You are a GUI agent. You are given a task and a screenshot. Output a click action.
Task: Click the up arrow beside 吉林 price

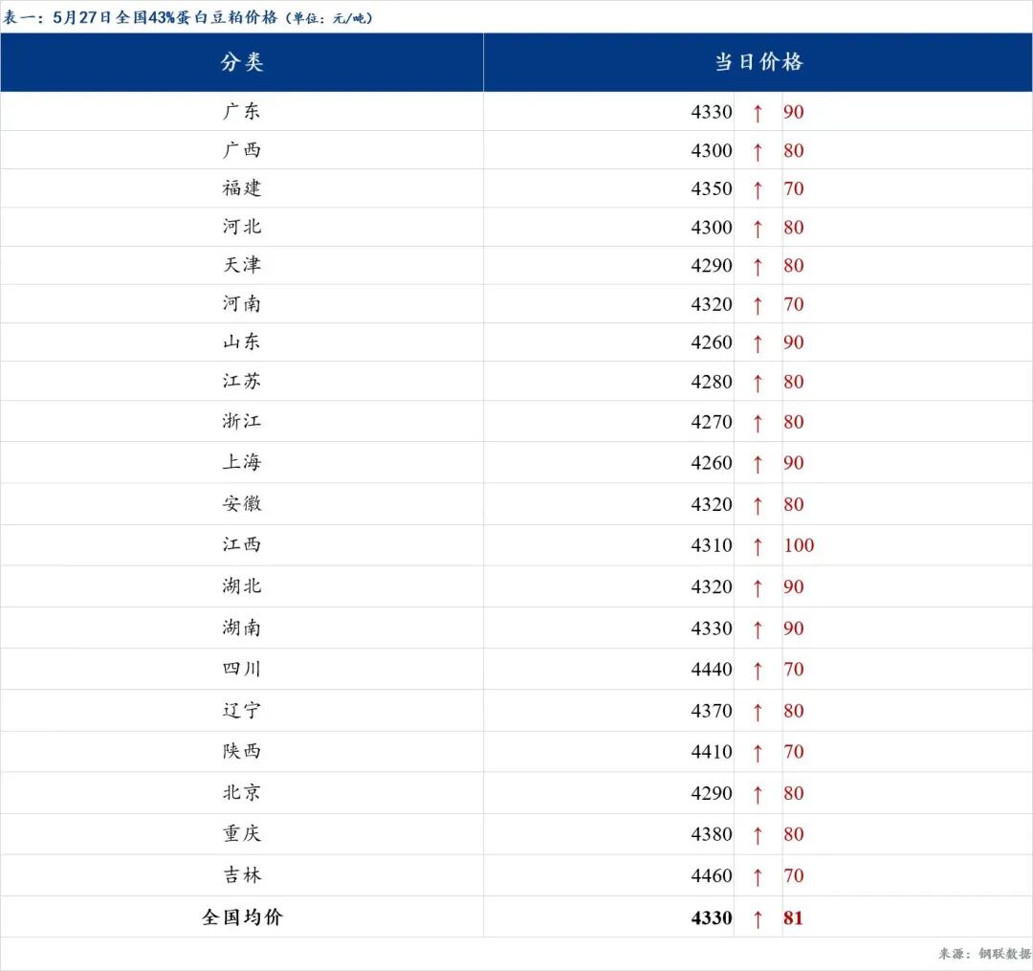coord(758,875)
